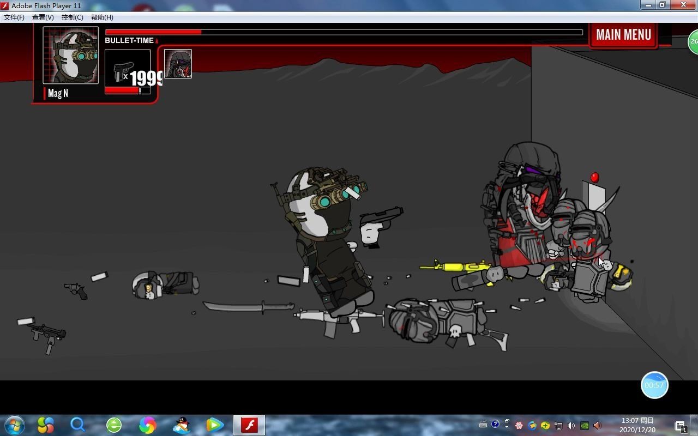Click the MAIN MENU button
Screen dimensions: 698x436
coord(623,35)
